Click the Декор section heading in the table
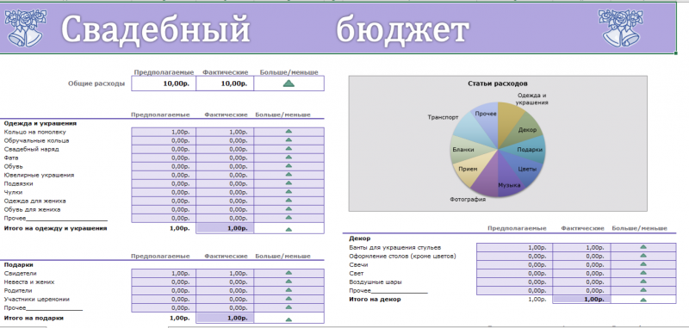689x328 pixels. pyautogui.click(x=359, y=238)
